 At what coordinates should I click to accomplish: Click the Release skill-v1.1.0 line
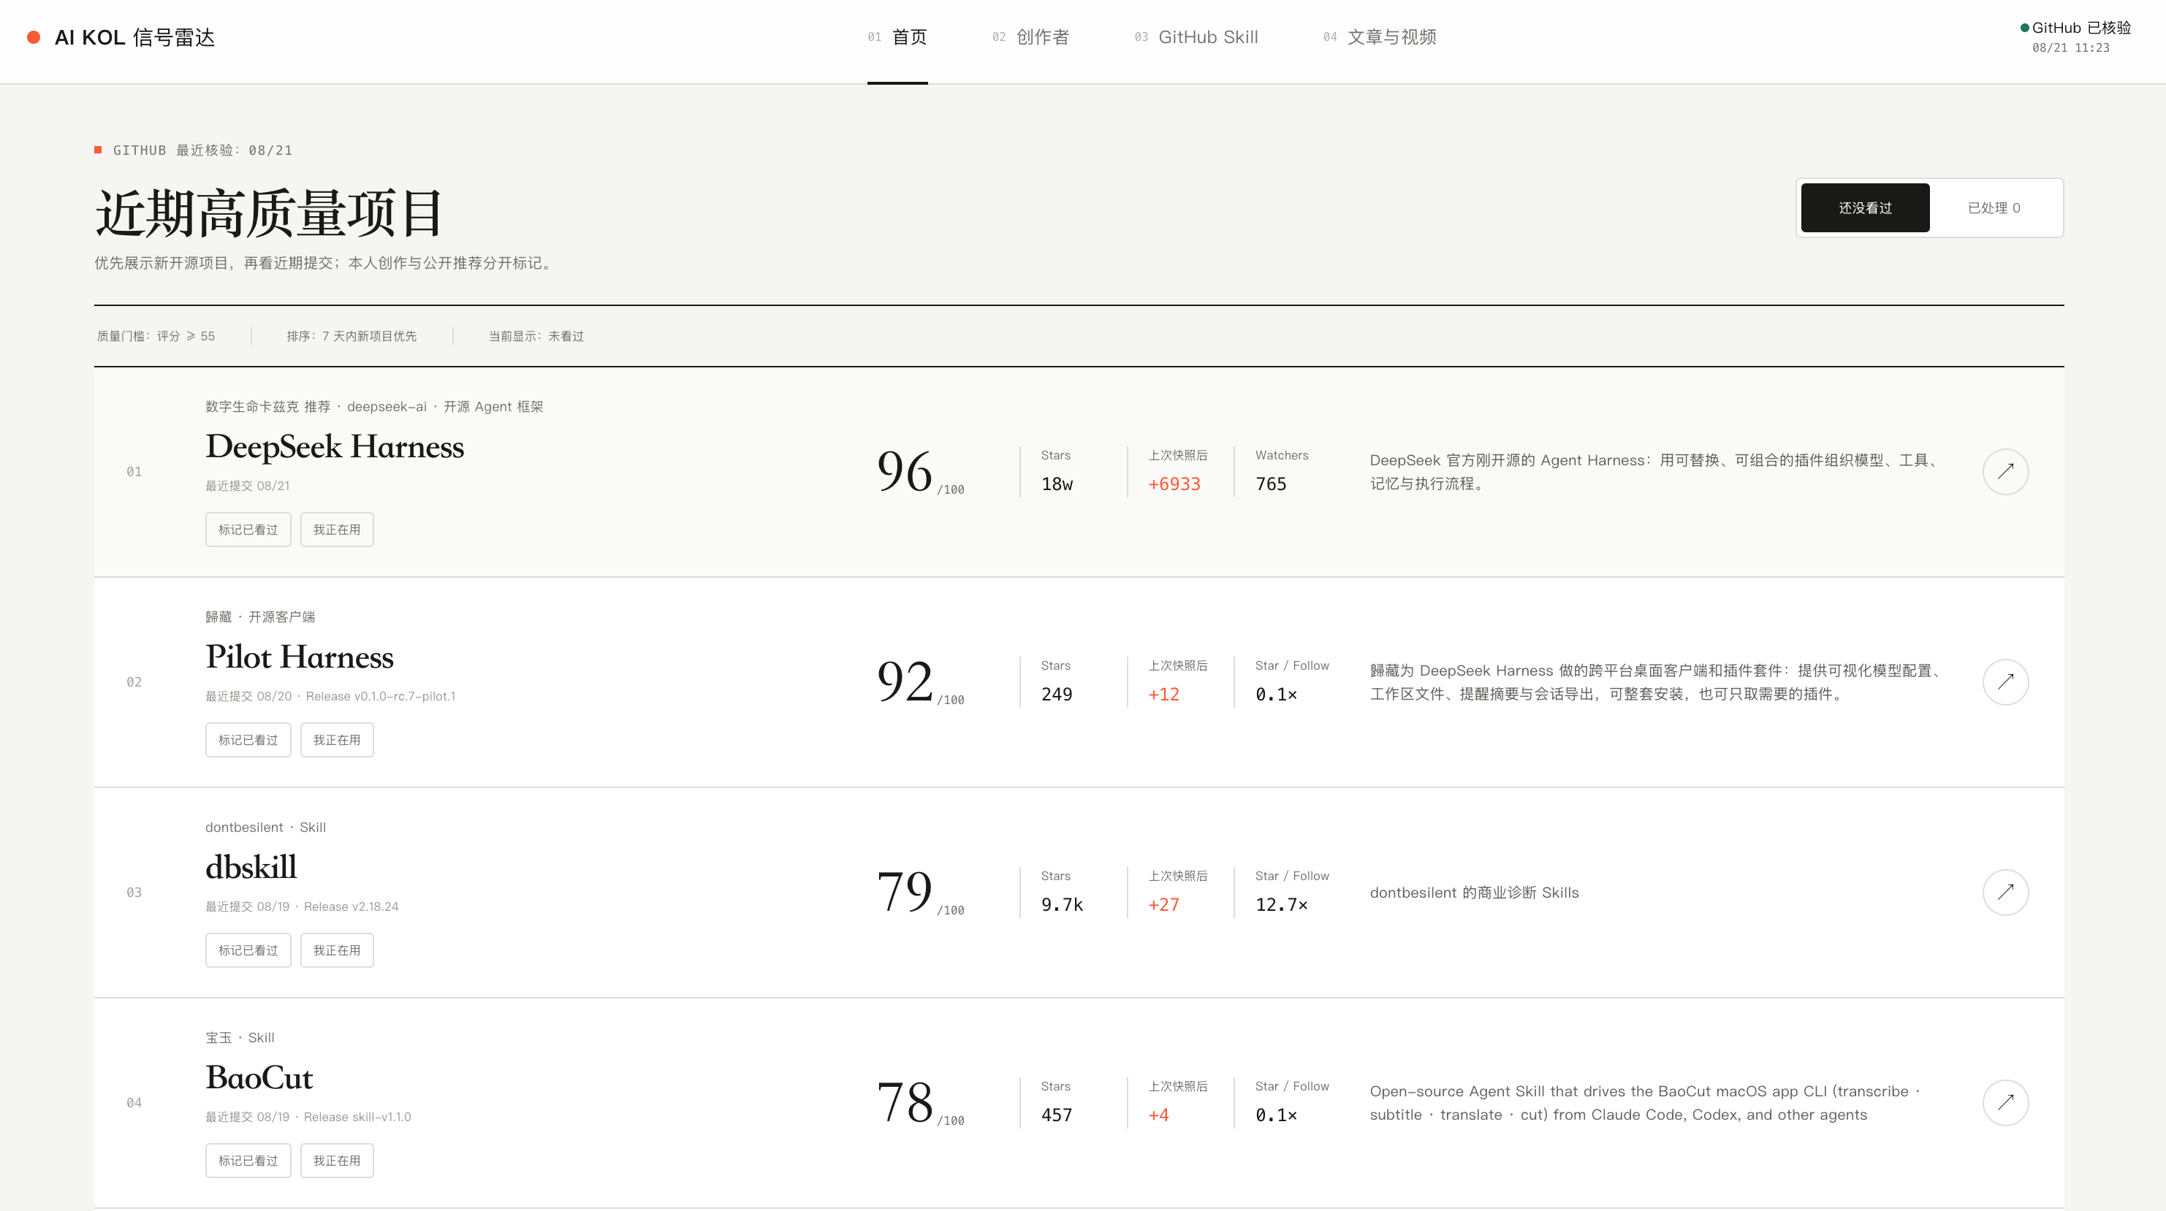357,1117
